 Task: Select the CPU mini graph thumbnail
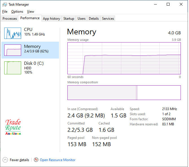point(13,33)
